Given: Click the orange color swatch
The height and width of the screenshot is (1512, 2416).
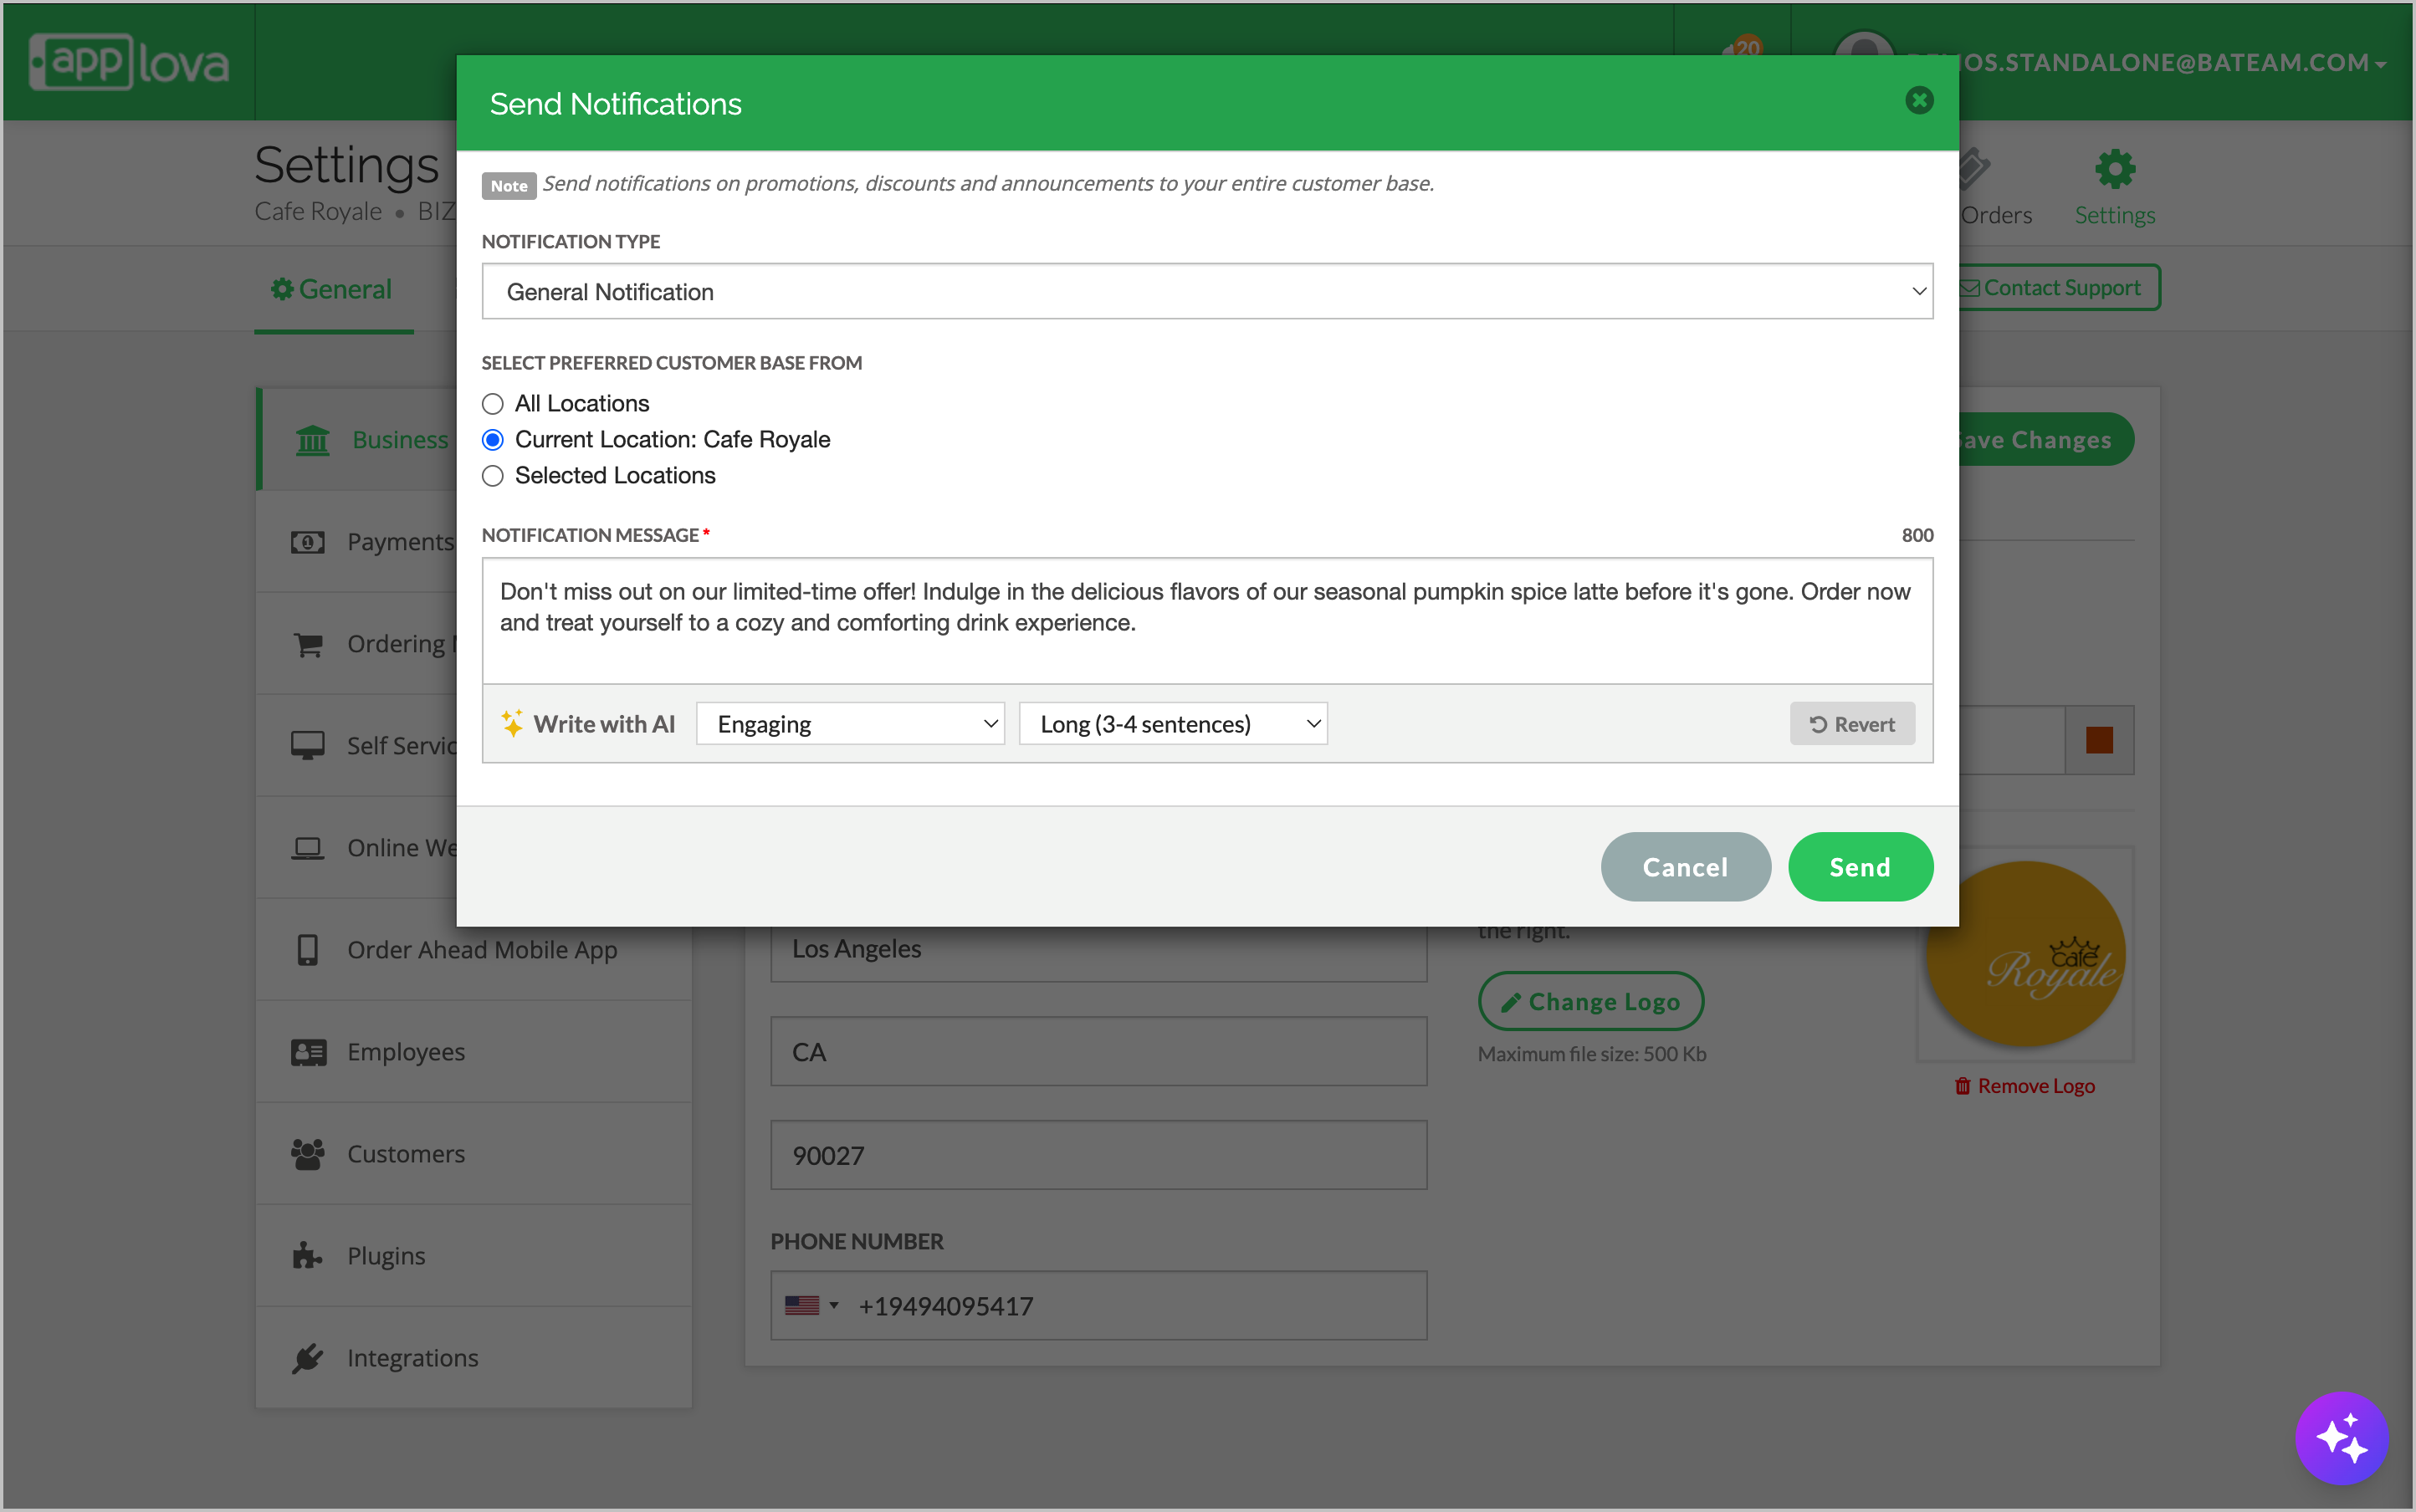Looking at the screenshot, I should pyautogui.click(x=2099, y=740).
